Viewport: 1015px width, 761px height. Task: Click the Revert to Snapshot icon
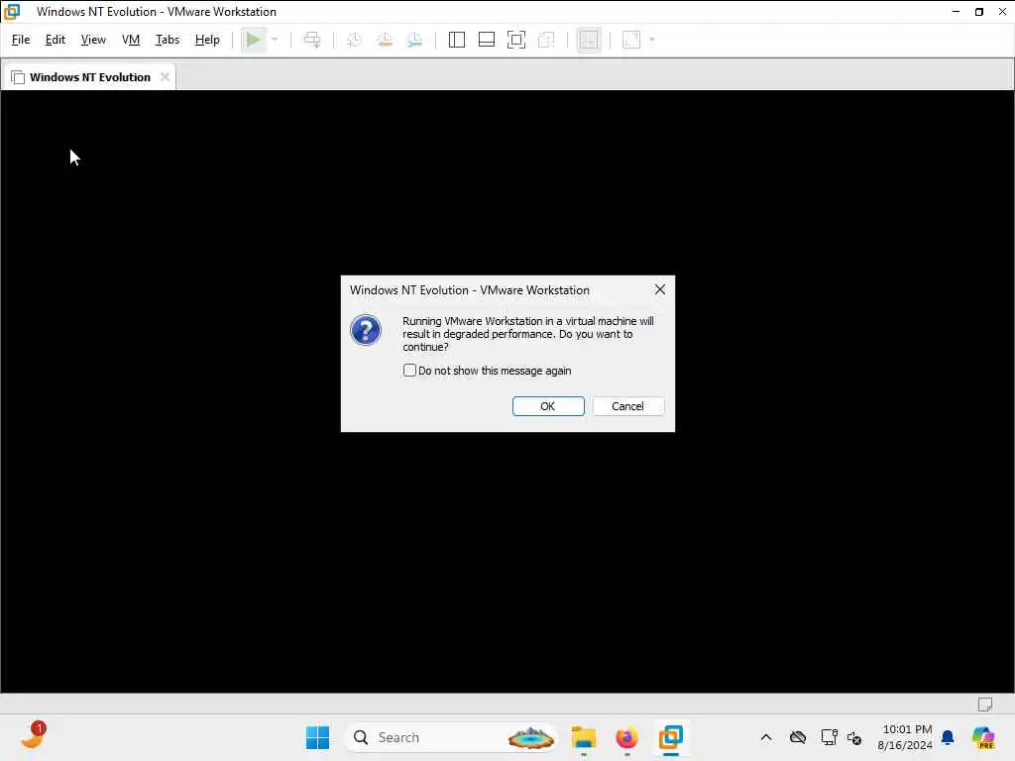pos(385,40)
